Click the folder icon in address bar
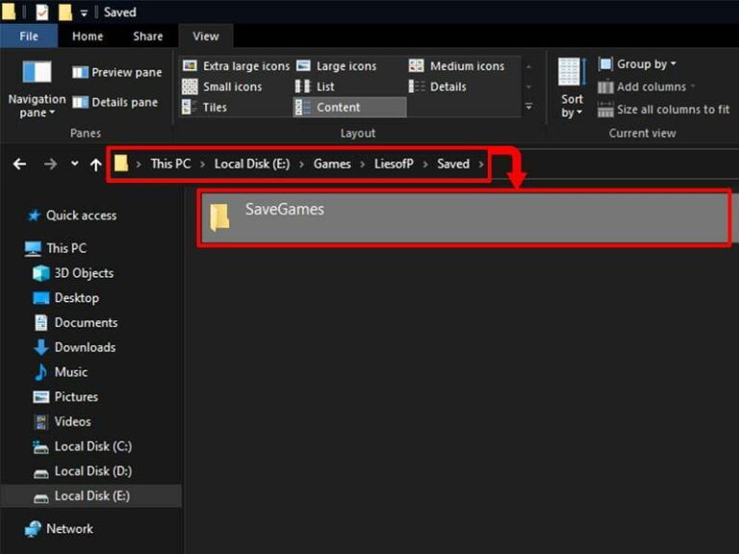739x554 pixels. 121,164
